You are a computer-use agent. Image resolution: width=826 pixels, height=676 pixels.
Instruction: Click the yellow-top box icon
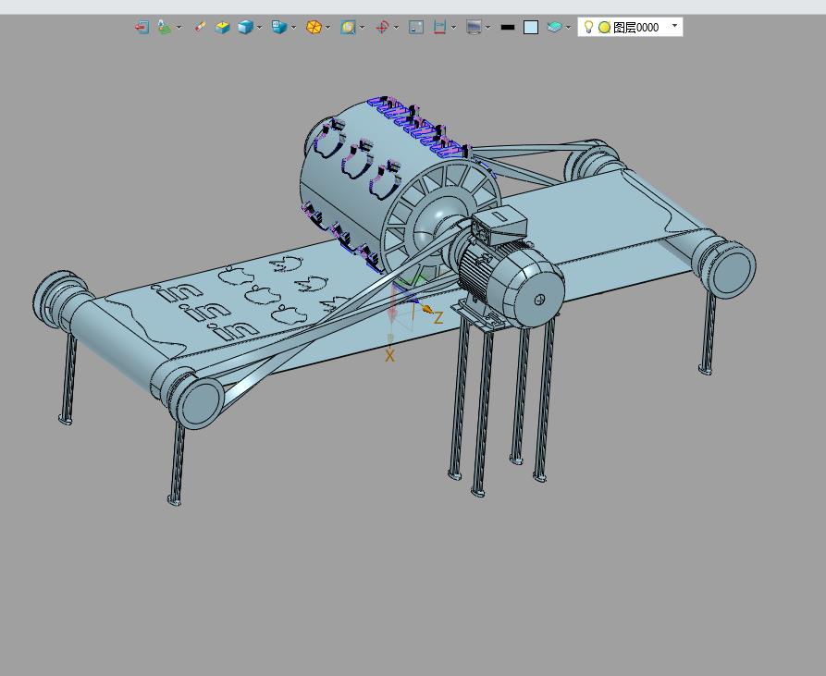click(222, 28)
